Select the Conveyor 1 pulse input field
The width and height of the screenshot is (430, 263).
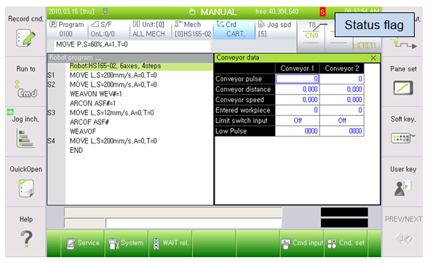point(298,79)
